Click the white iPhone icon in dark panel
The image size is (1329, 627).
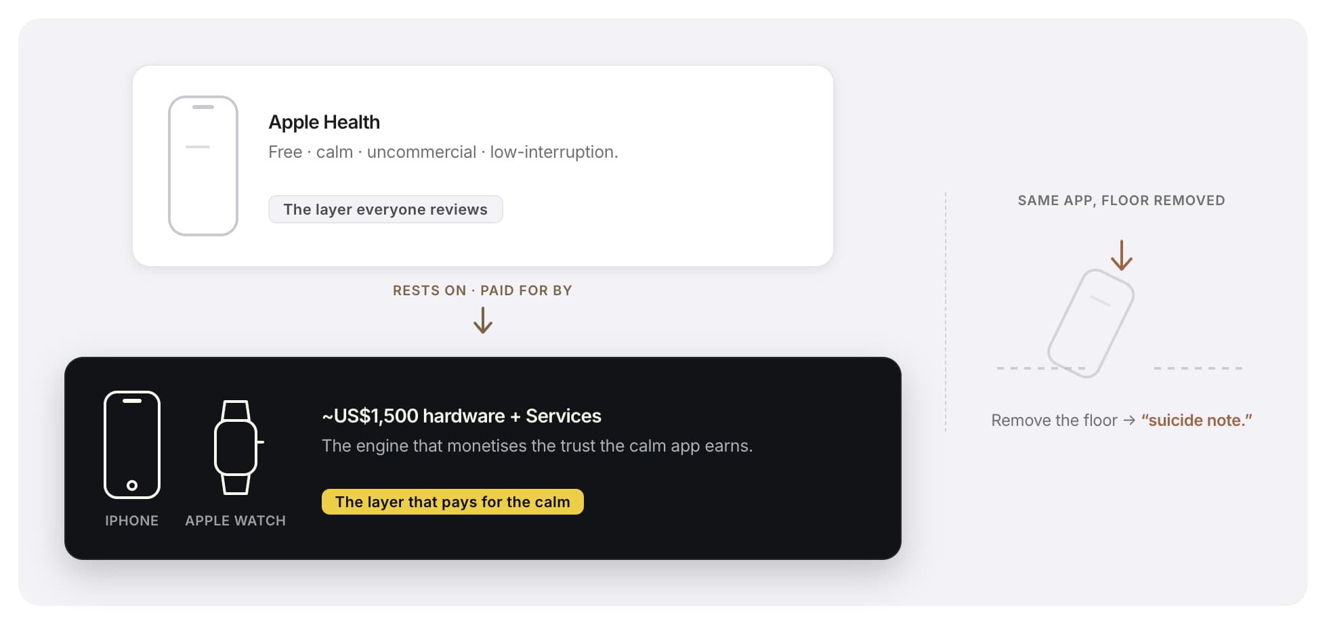(x=132, y=444)
